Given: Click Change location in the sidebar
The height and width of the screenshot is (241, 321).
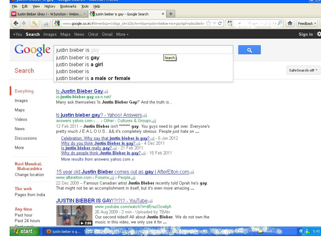Looking at the screenshot, I should coord(29,174).
